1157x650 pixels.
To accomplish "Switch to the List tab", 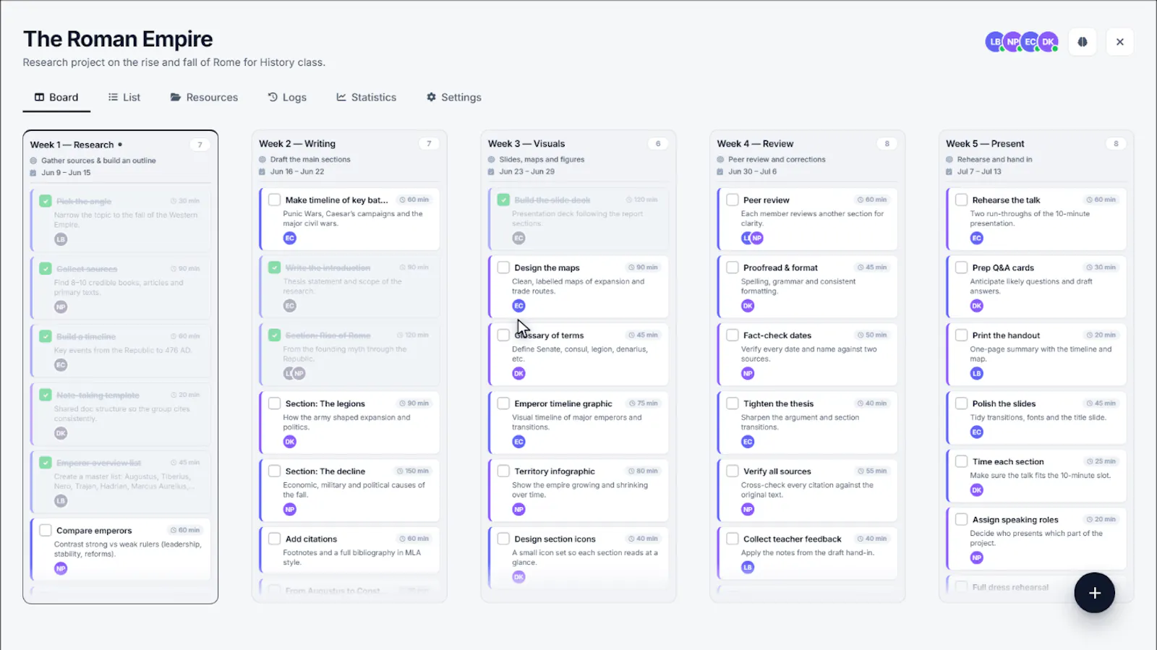I will click(124, 98).
